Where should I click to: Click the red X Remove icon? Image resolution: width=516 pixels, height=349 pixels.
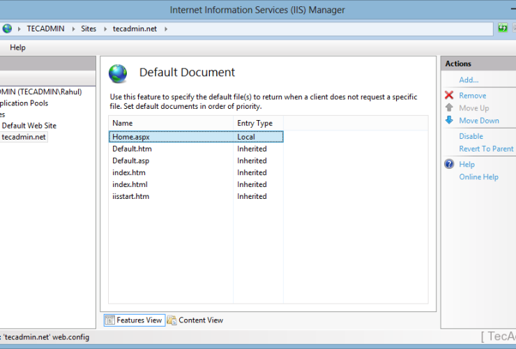pos(449,96)
